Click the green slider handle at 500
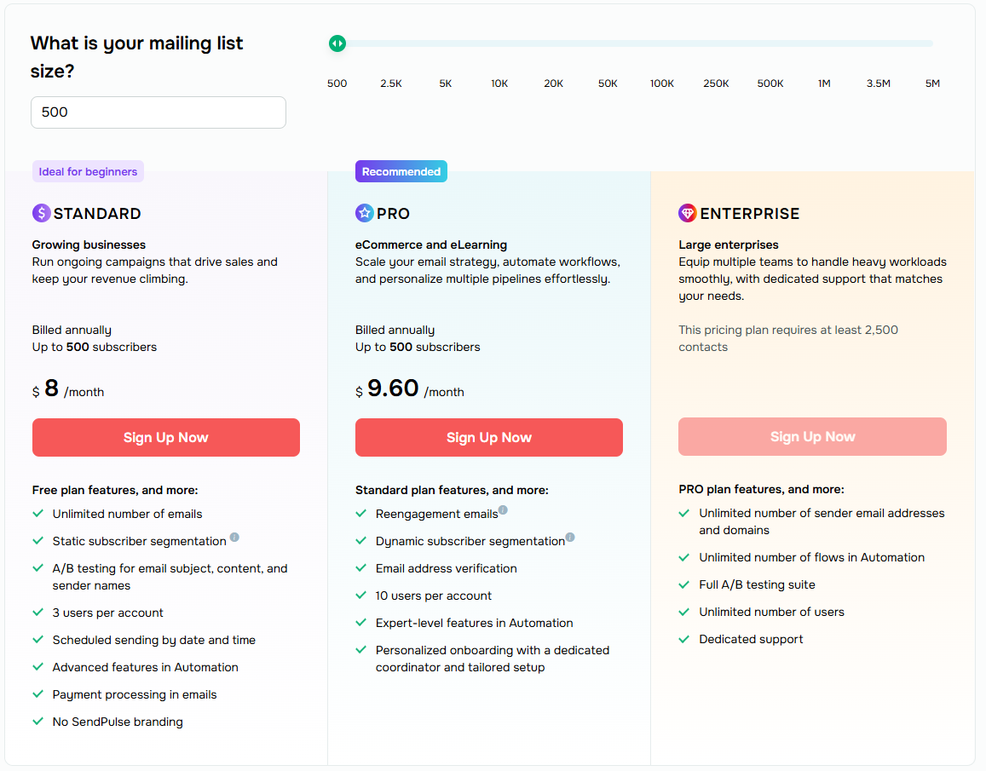The image size is (986, 771). coord(337,43)
